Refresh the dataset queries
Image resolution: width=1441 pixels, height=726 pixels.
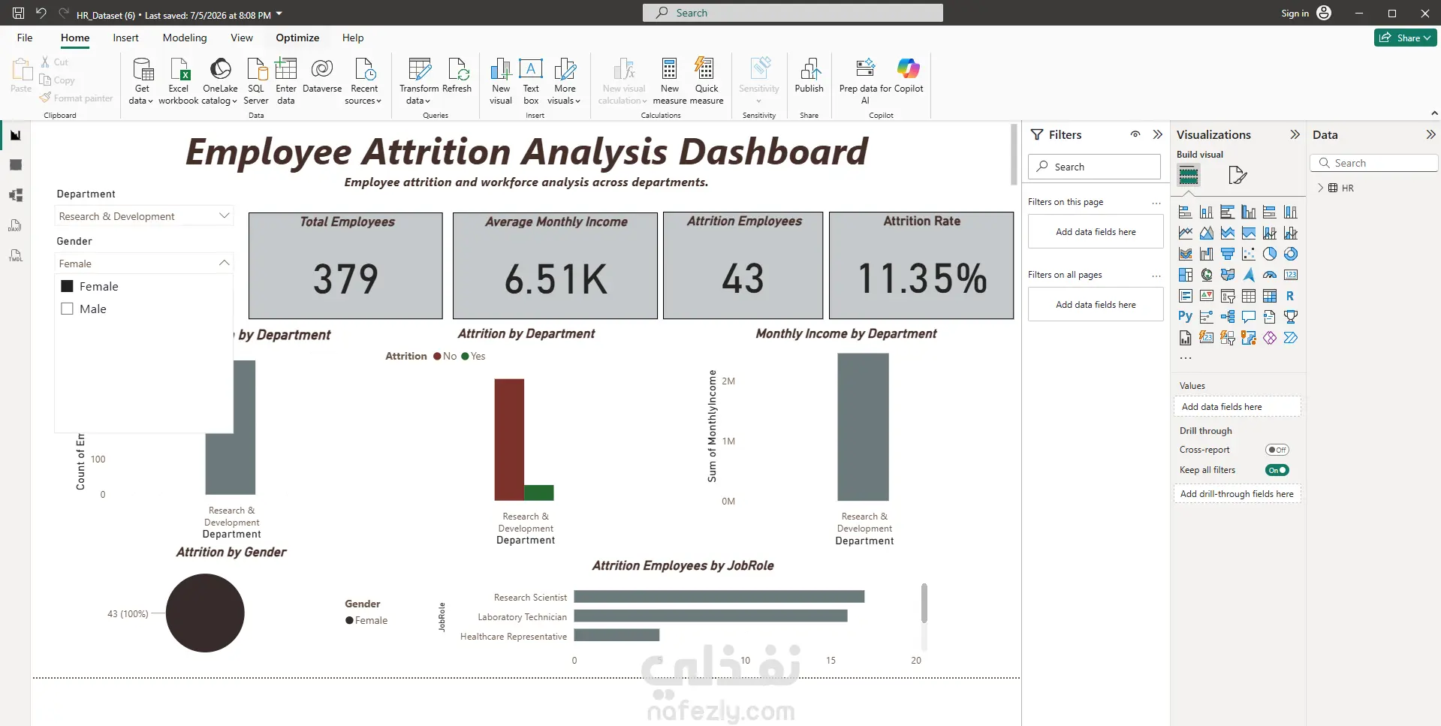tap(457, 77)
